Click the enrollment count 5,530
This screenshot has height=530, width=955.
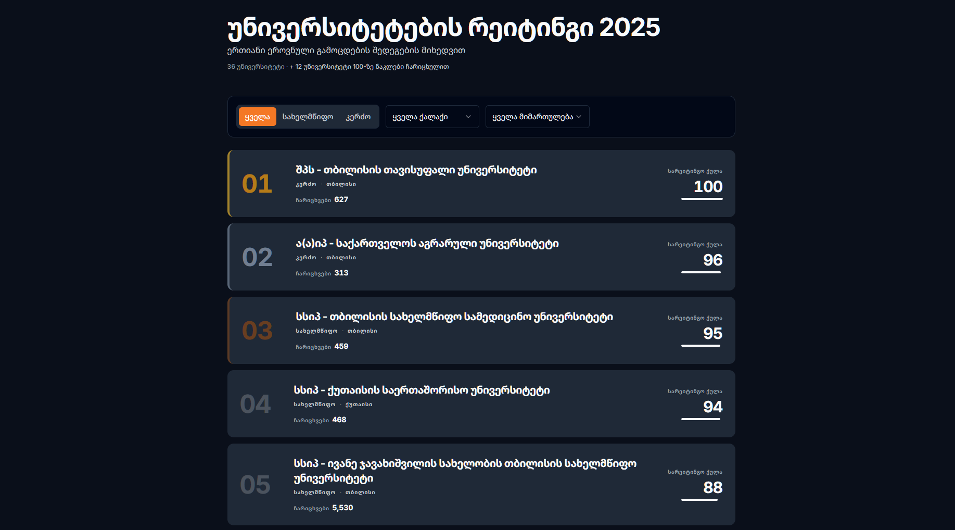click(342, 508)
